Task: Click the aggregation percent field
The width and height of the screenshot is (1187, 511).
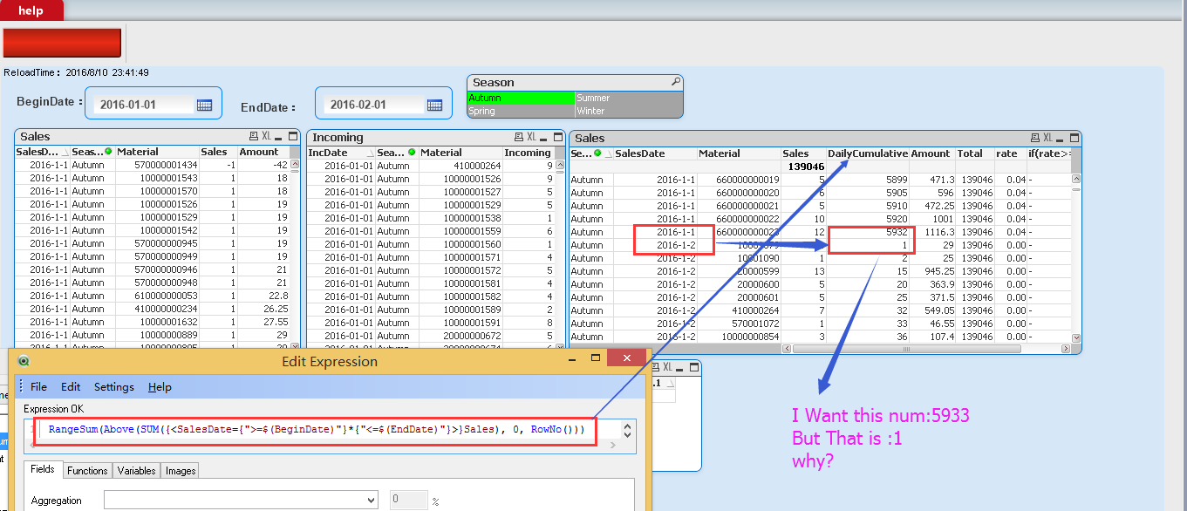Action: pos(408,500)
